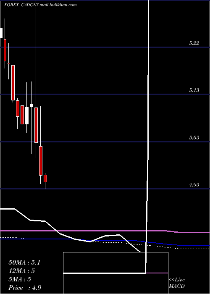This screenshot has height=294, width=210.
Task: Click the last red candlestick near 4.93
Action: click(45, 178)
